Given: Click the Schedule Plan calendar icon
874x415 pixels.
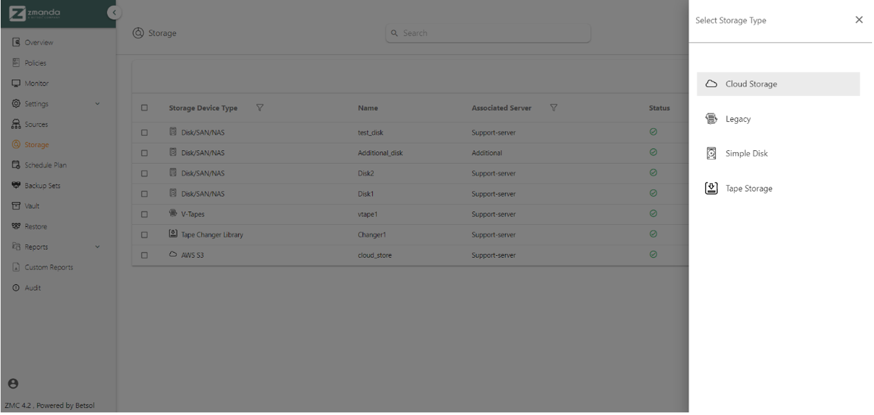Looking at the screenshot, I should coord(15,165).
